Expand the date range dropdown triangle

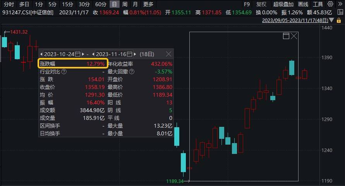[331, 20]
